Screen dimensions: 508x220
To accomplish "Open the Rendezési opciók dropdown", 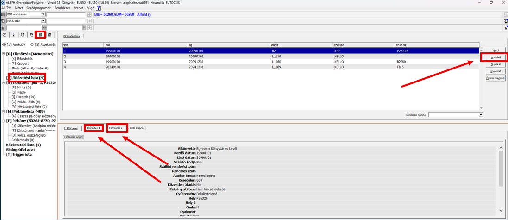I will click(481, 115).
